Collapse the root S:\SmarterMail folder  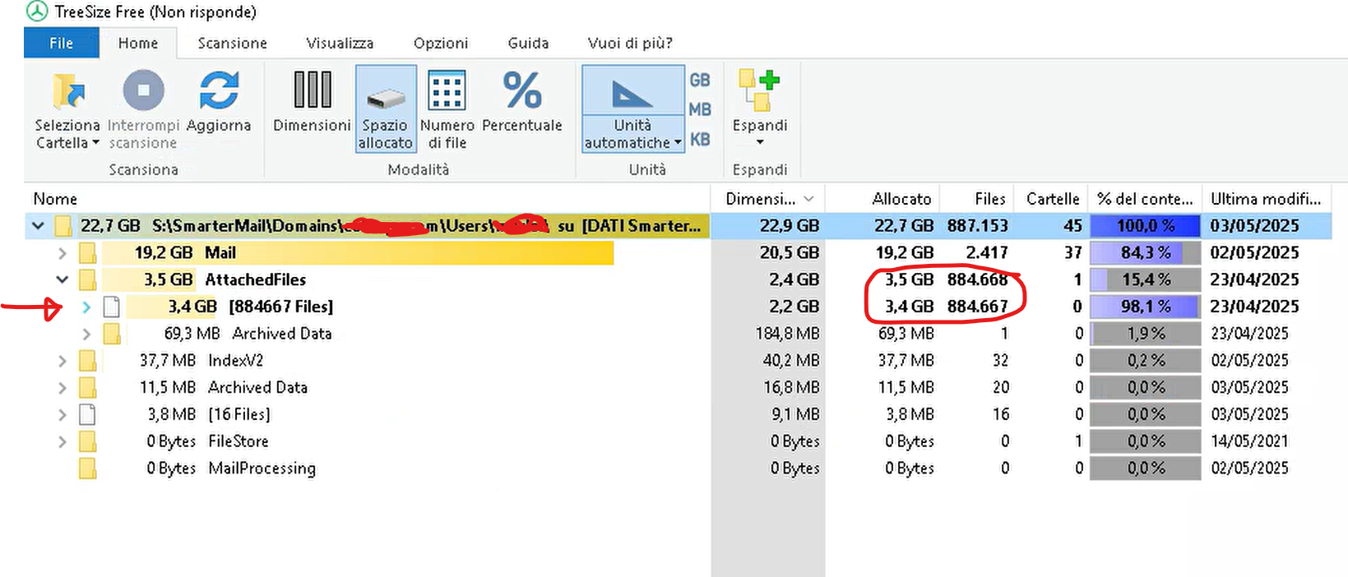[x=38, y=225]
